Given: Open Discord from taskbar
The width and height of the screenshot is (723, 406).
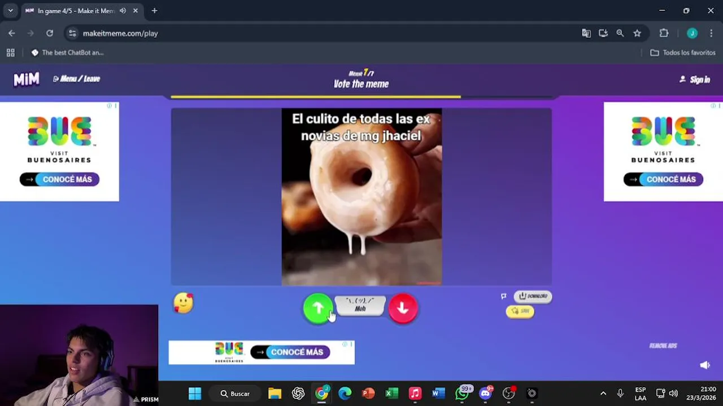Looking at the screenshot, I should coord(486,394).
